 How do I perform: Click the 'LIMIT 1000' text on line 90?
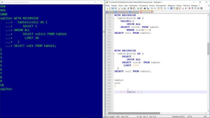point(131,66)
